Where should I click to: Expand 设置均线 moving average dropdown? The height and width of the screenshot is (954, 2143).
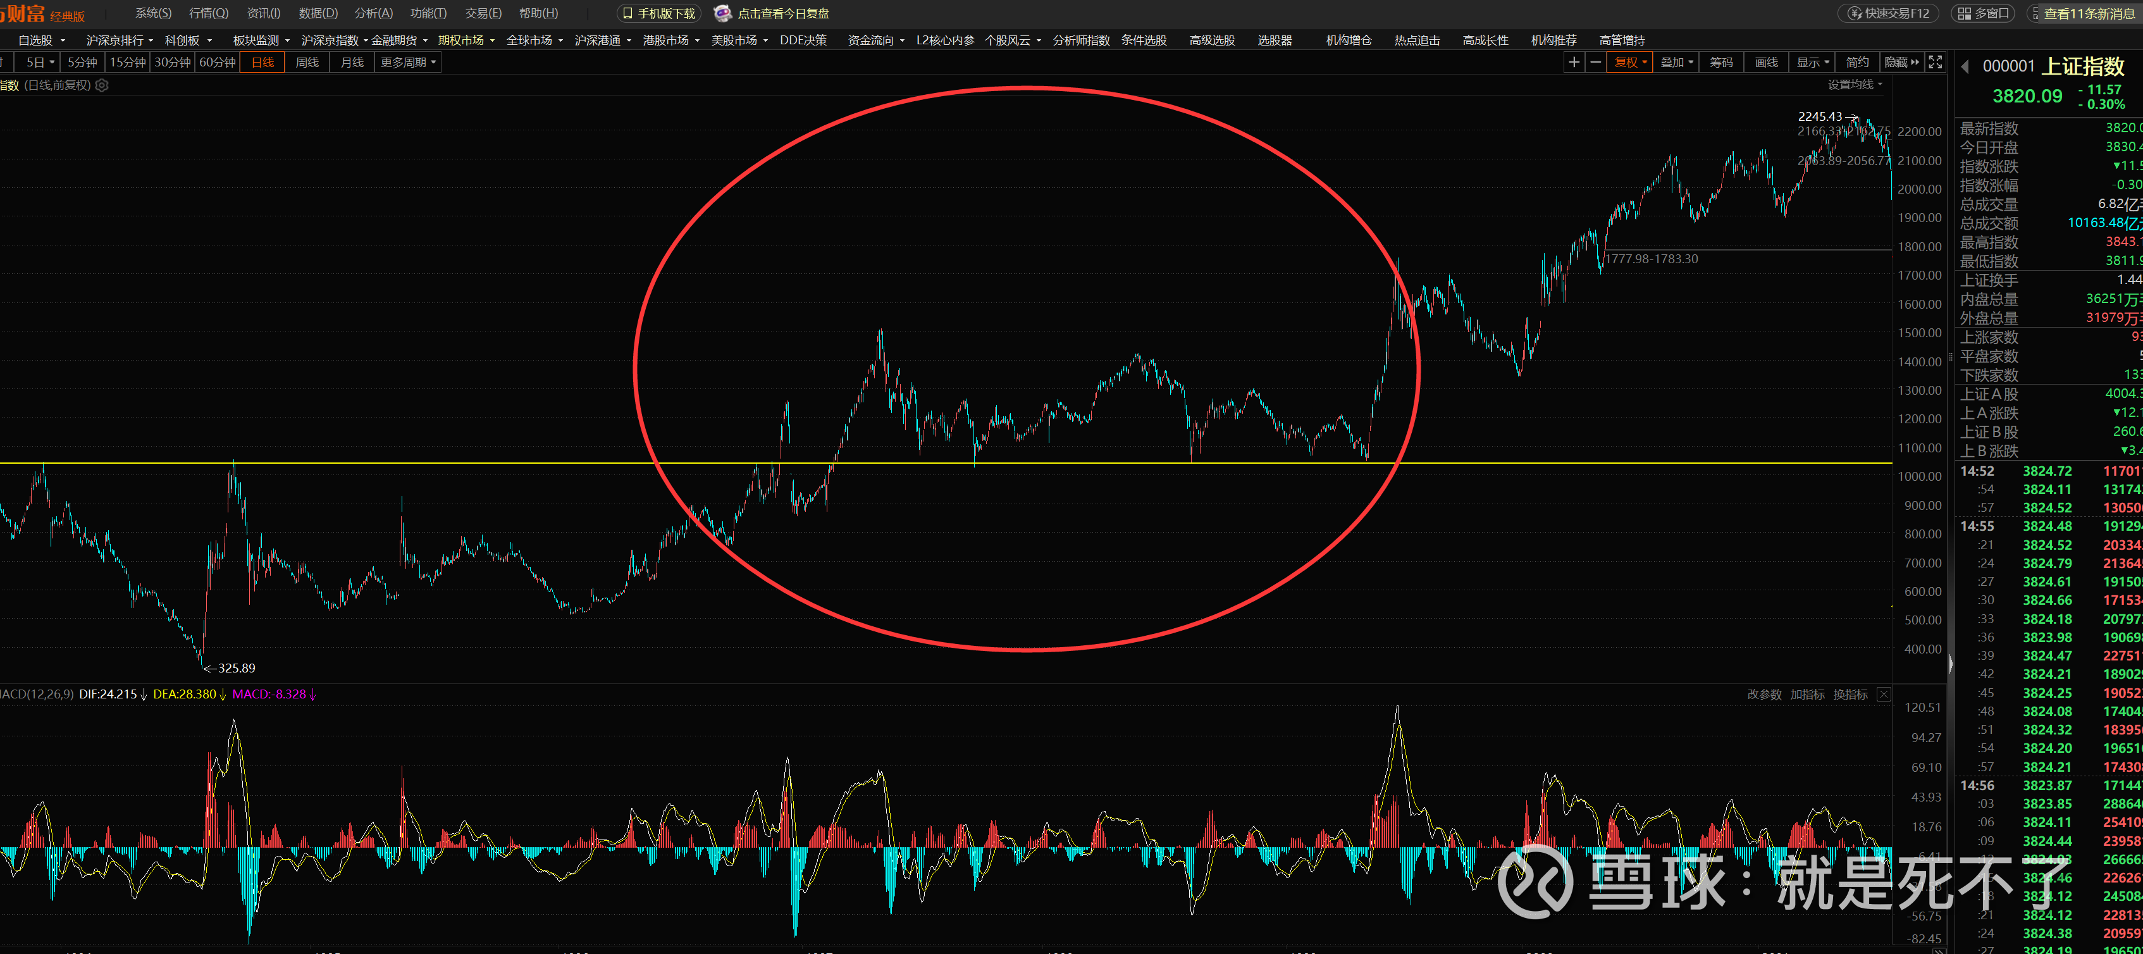pos(1855,84)
